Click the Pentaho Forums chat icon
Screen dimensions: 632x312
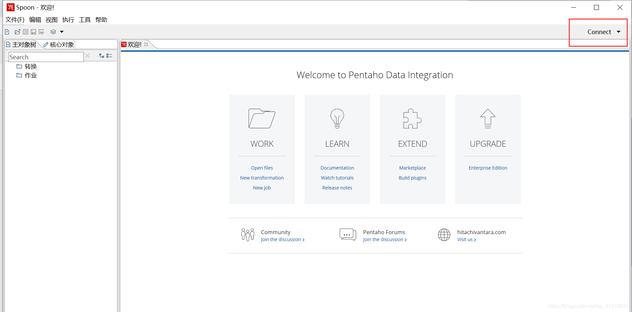click(x=348, y=234)
